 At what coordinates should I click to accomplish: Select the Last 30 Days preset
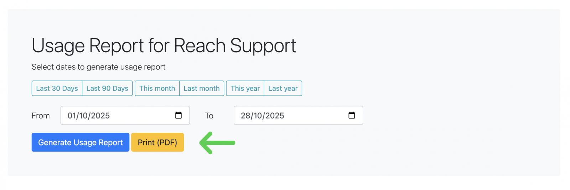[x=57, y=89]
